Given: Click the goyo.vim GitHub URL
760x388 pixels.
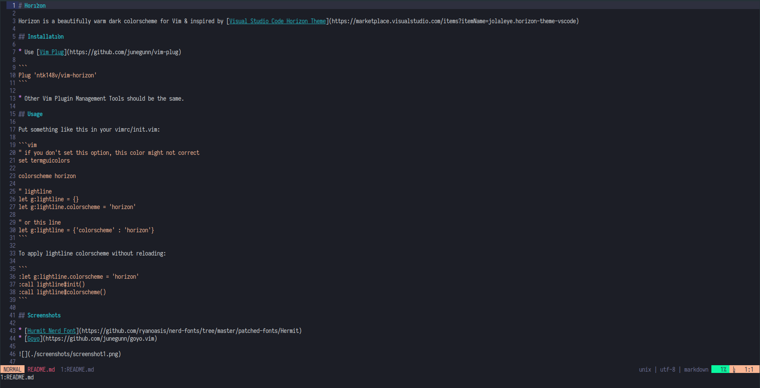Looking at the screenshot, I should point(100,339).
